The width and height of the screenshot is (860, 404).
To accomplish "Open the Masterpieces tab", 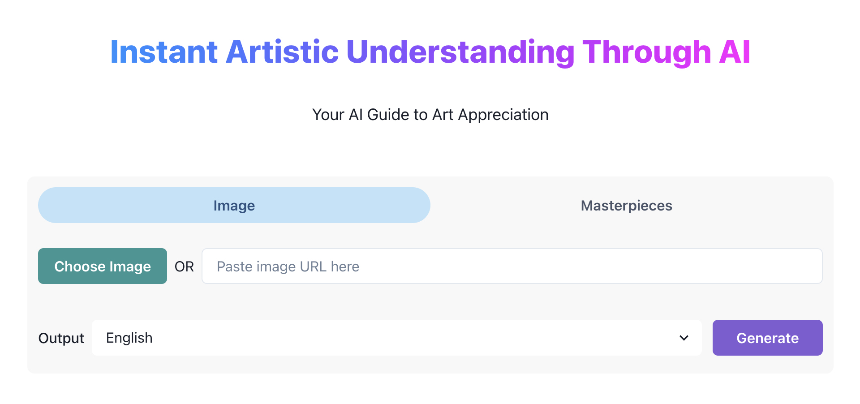I will point(626,206).
